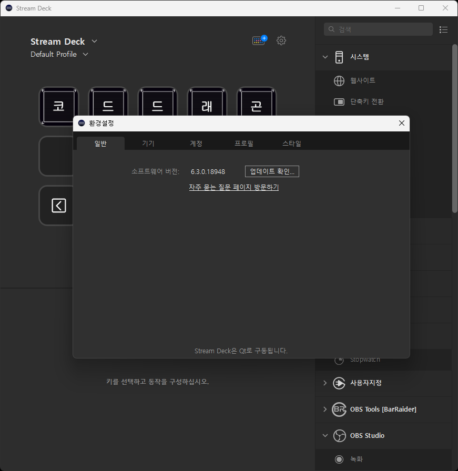Click the 시스템 computer tower icon
Image resolution: width=458 pixels, height=471 pixels.
[x=339, y=57]
